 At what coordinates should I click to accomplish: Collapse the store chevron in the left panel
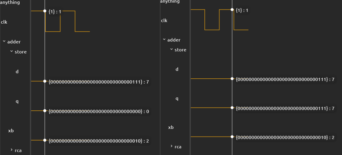pyautogui.click(x=12, y=51)
